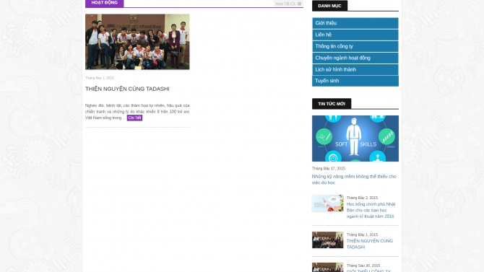Open the THIỆN NGUYỆN CÙNG TADASHI article headline
Screen dimensions: 484x272
127,89
